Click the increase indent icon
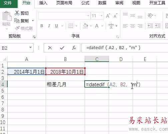This screenshot has height=134, width=168. (158, 26)
